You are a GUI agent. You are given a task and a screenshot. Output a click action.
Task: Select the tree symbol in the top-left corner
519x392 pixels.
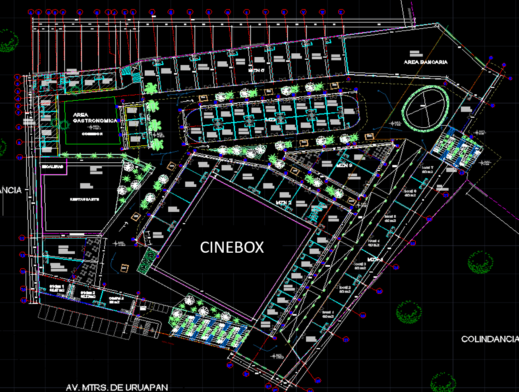(9, 41)
